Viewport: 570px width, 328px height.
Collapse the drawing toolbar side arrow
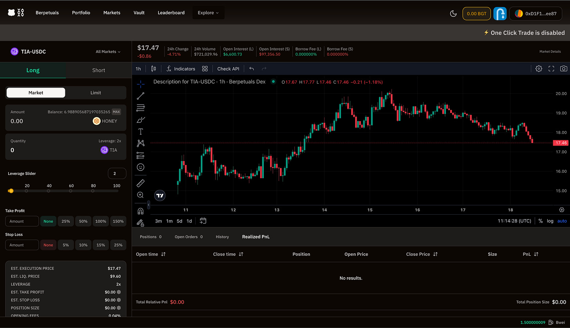[148, 205]
